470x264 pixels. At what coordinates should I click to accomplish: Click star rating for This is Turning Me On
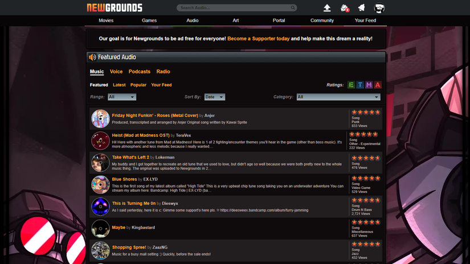(x=366, y=200)
